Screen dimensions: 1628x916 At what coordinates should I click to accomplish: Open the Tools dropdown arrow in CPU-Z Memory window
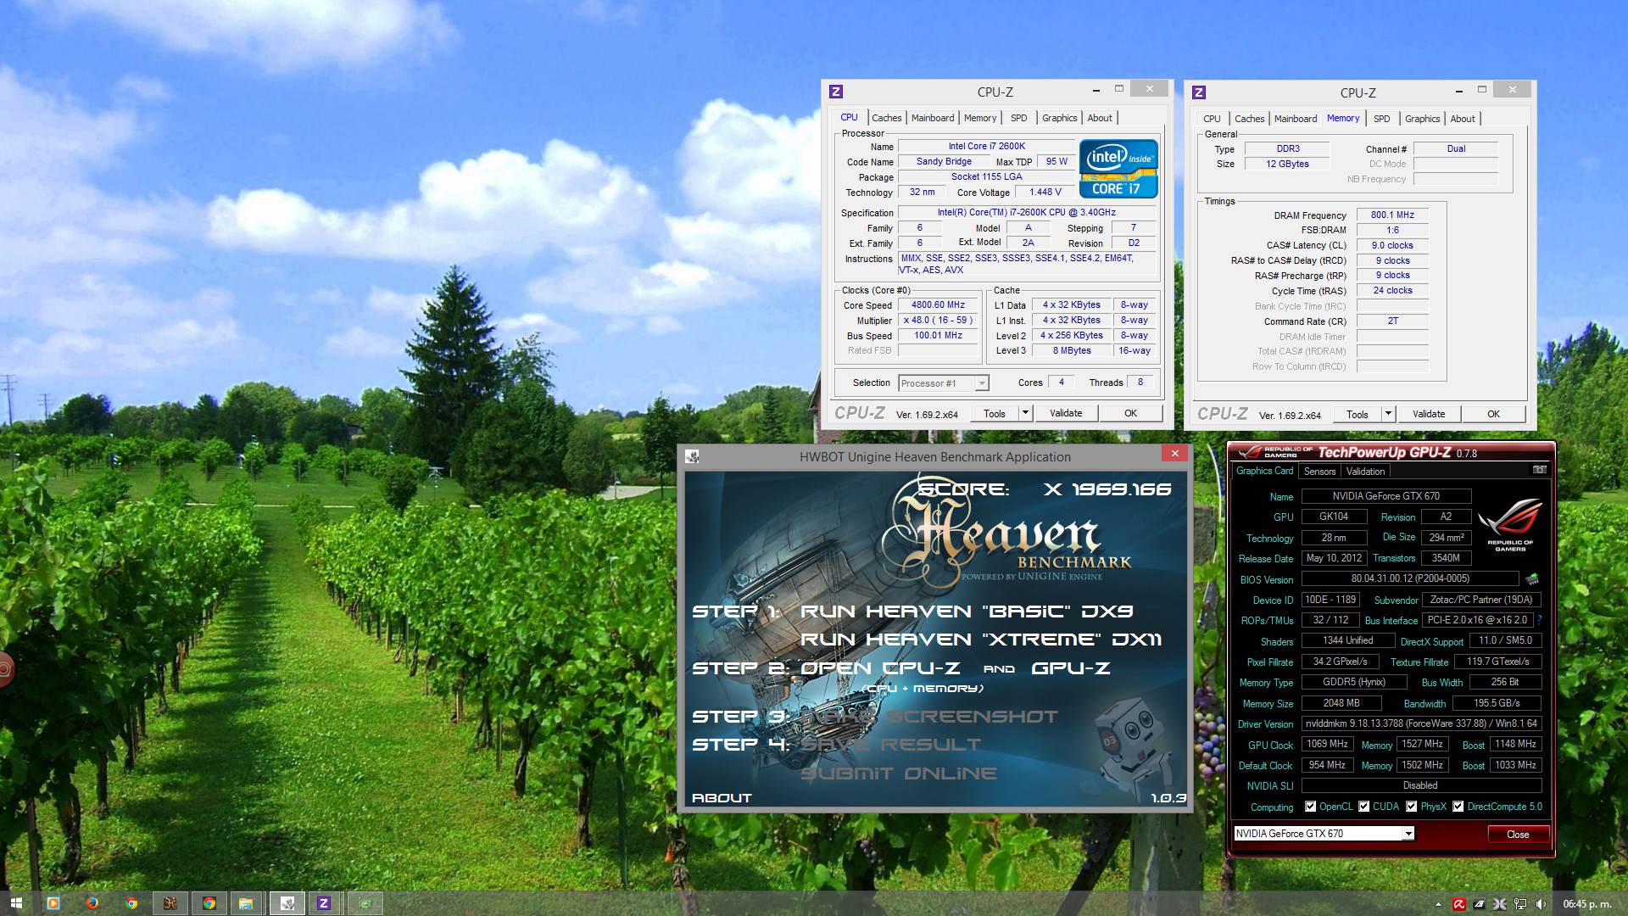tap(1387, 414)
